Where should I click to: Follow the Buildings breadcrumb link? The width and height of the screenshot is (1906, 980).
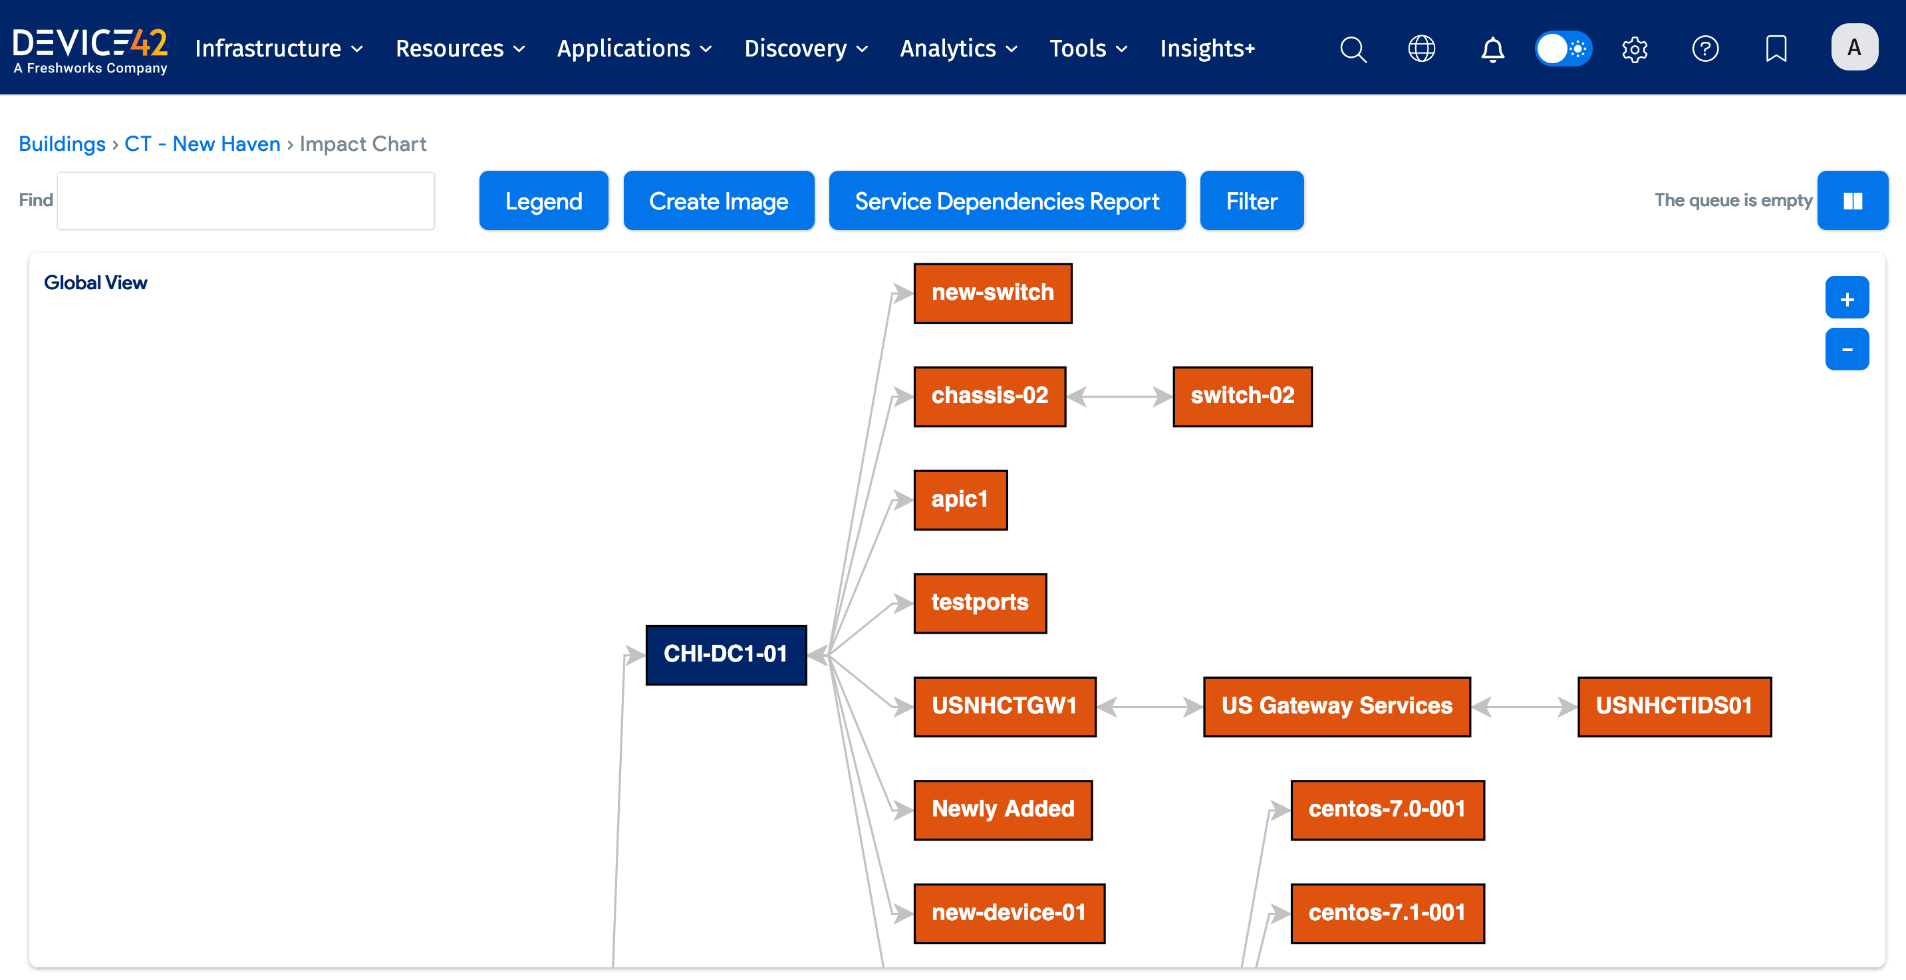(x=62, y=144)
